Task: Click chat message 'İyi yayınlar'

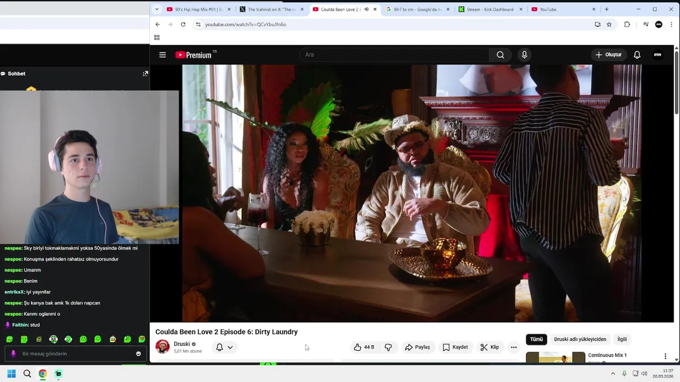Action: coord(38,292)
